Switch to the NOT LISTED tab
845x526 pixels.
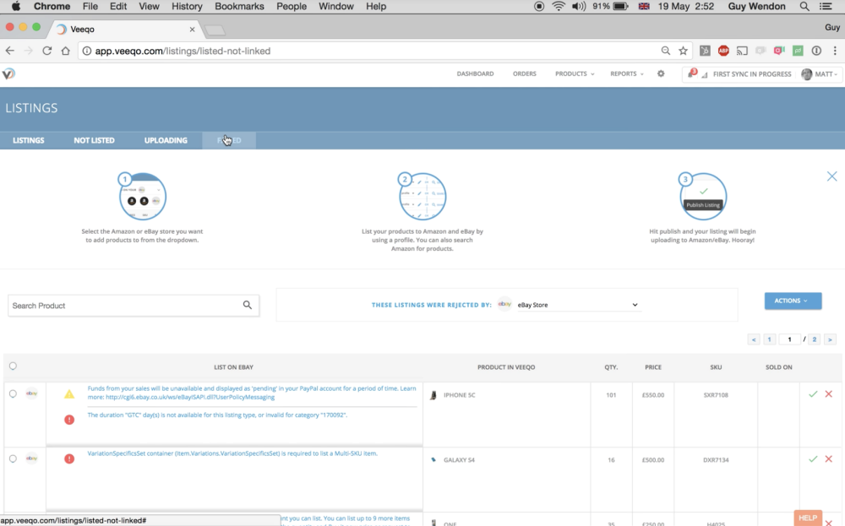95,140
